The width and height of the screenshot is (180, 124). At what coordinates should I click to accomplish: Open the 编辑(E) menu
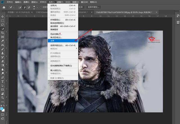coord(18,2)
